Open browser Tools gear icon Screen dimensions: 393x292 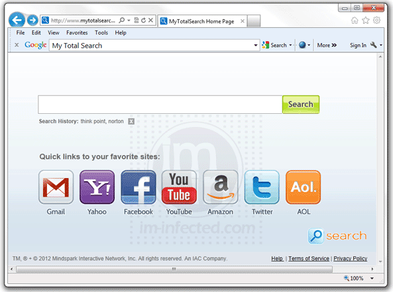click(376, 20)
